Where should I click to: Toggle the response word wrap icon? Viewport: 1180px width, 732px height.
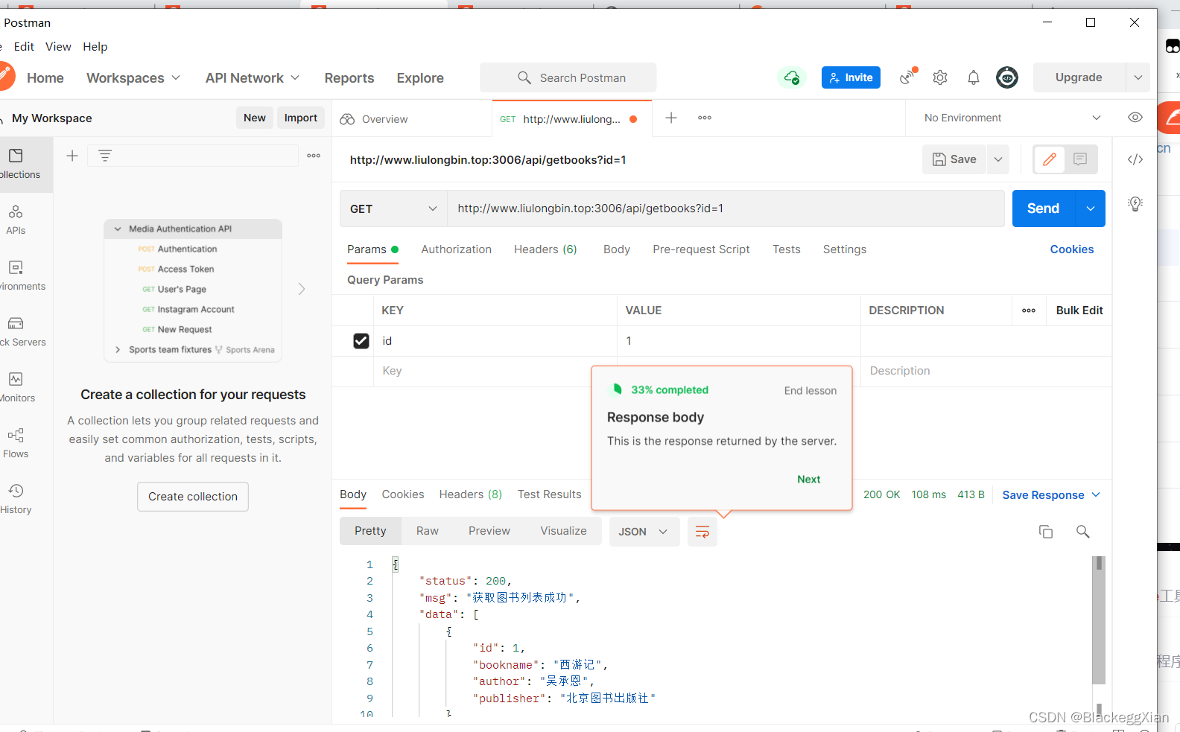pyautogui.click(x=702, y=532)
